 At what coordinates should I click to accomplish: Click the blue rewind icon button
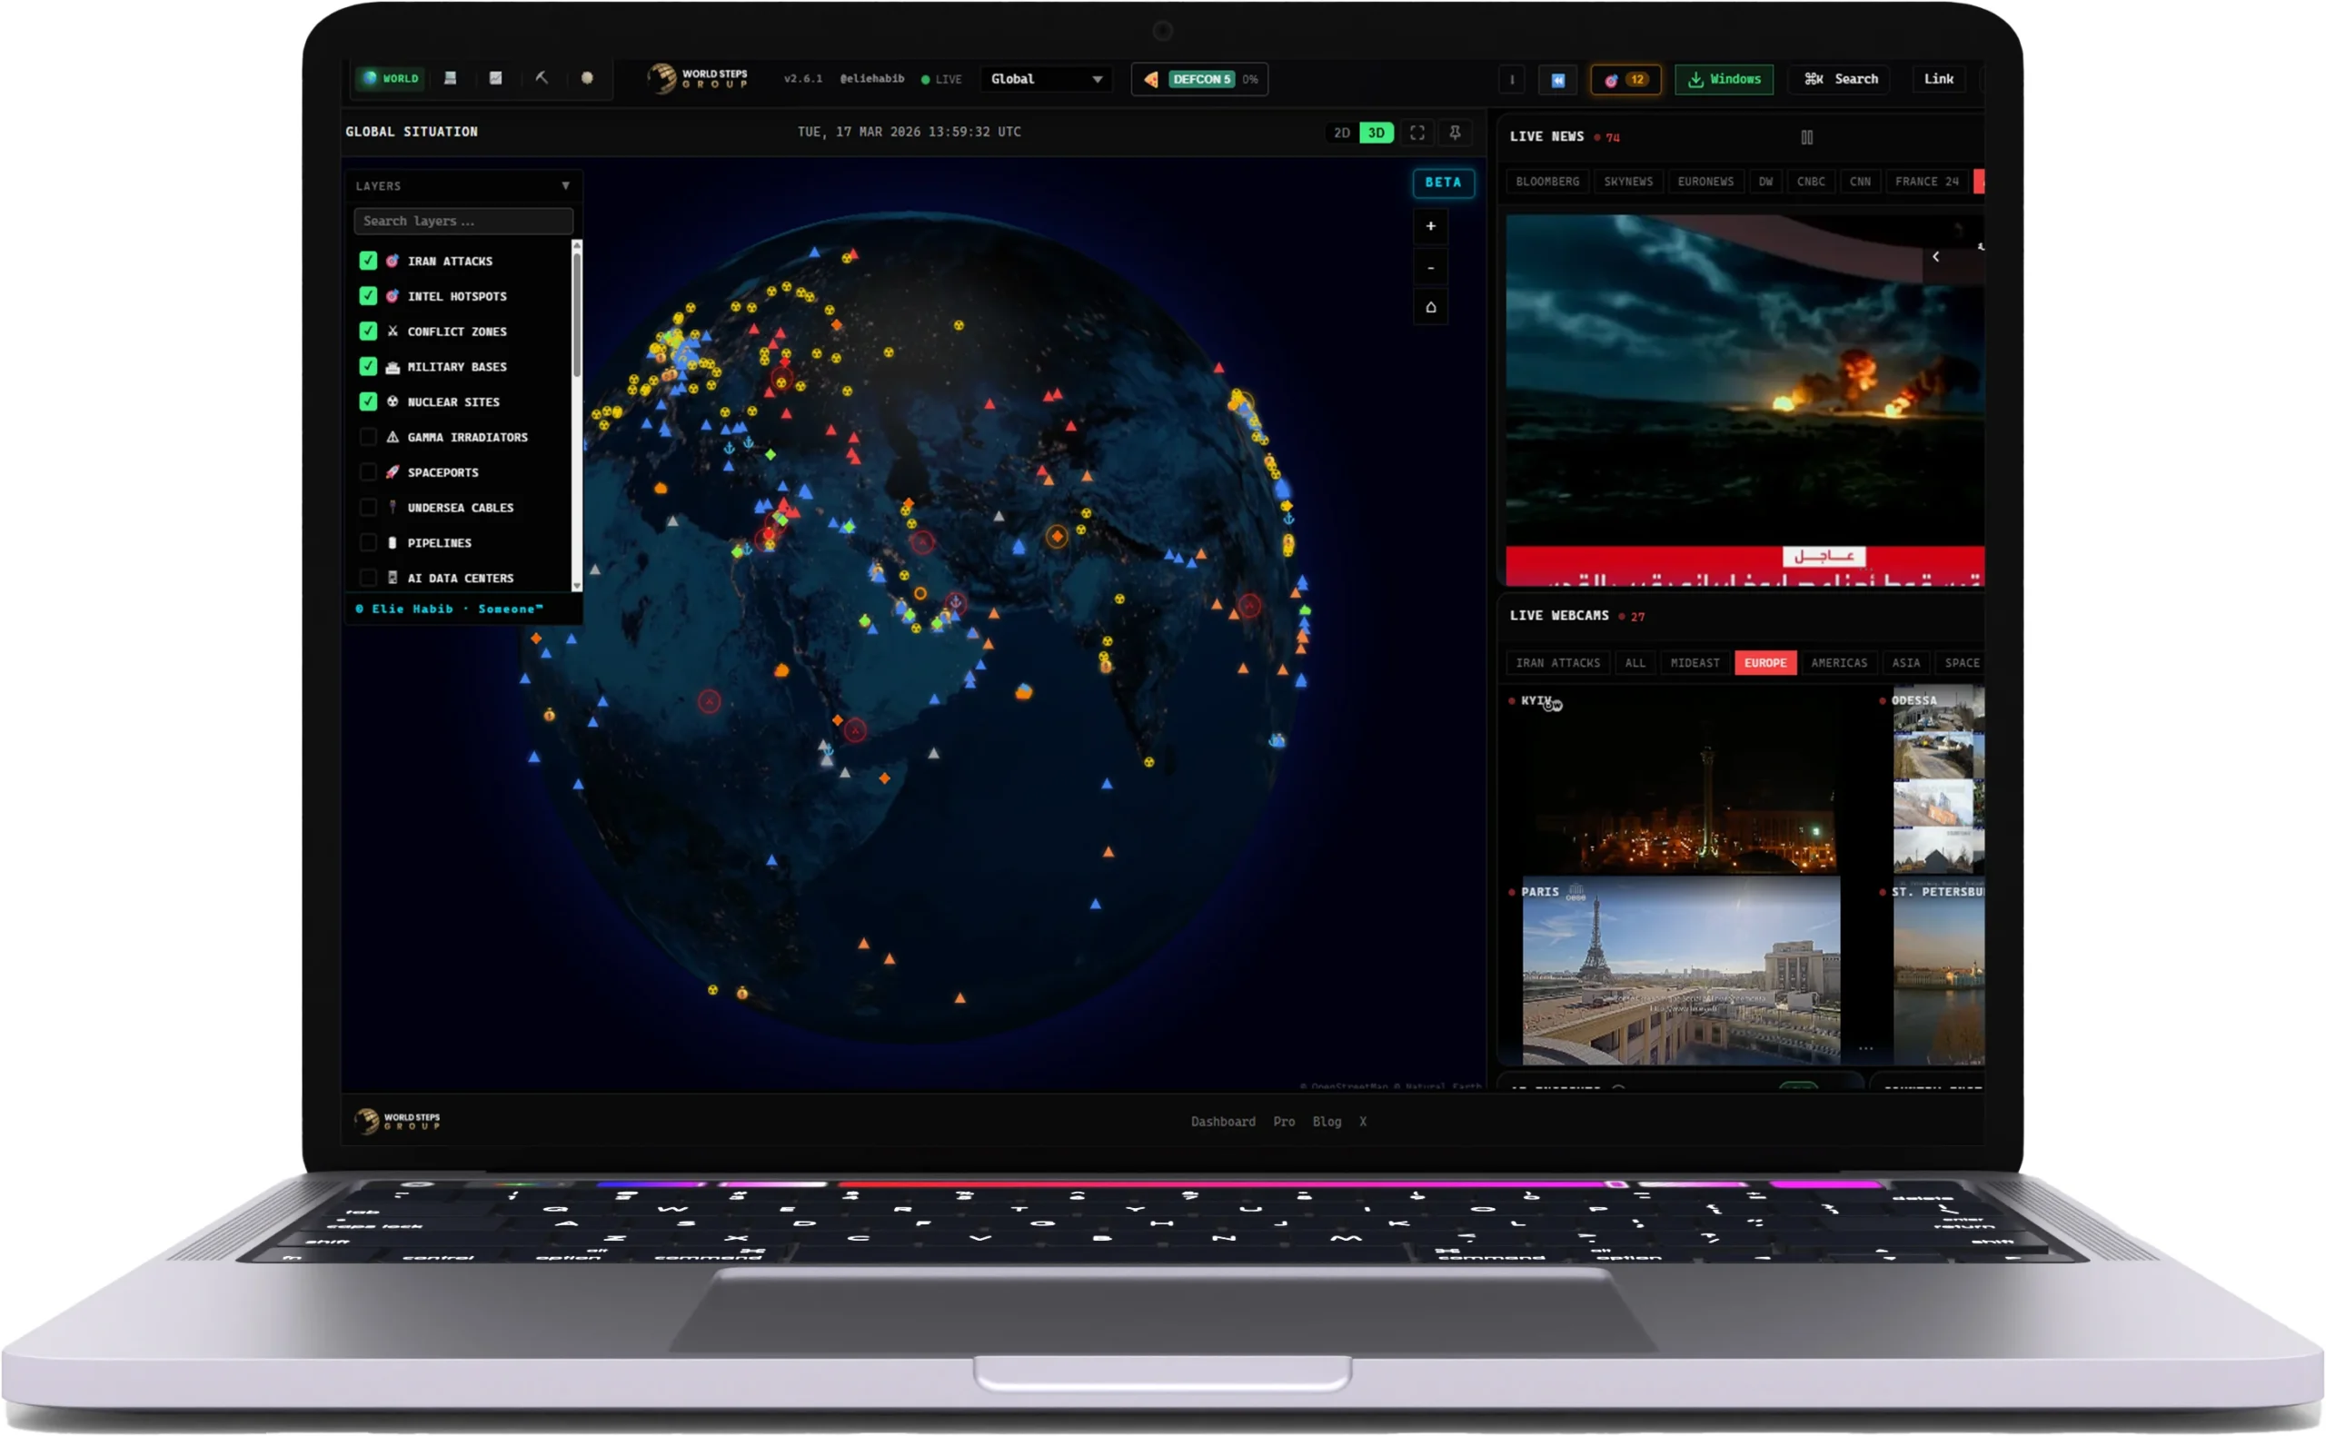coord(1557,80)
